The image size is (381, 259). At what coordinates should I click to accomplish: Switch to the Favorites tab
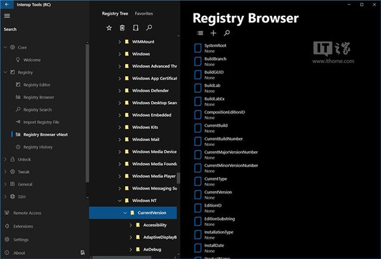(144, 13)
